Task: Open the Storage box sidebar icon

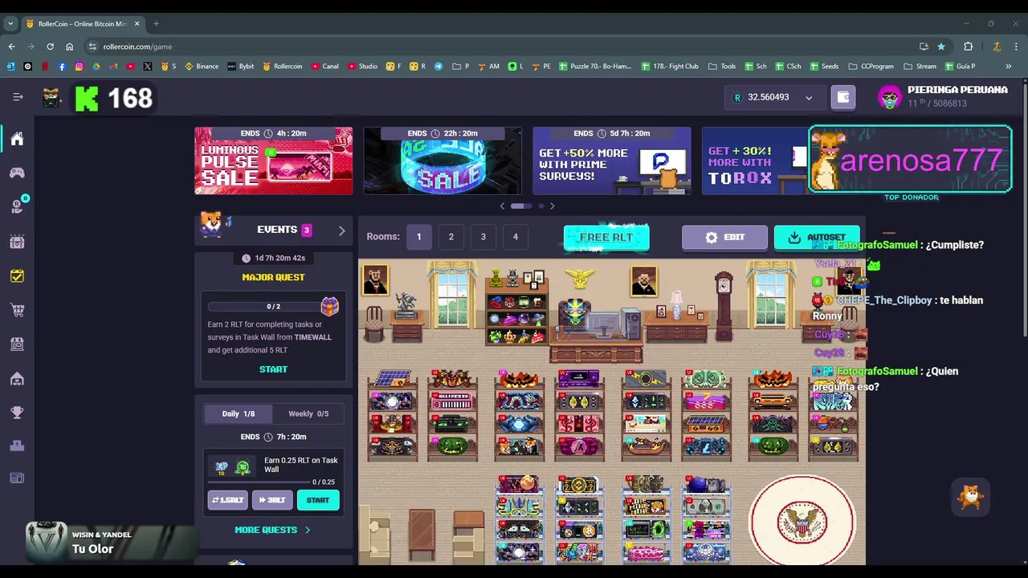Action: pos(17,242)
